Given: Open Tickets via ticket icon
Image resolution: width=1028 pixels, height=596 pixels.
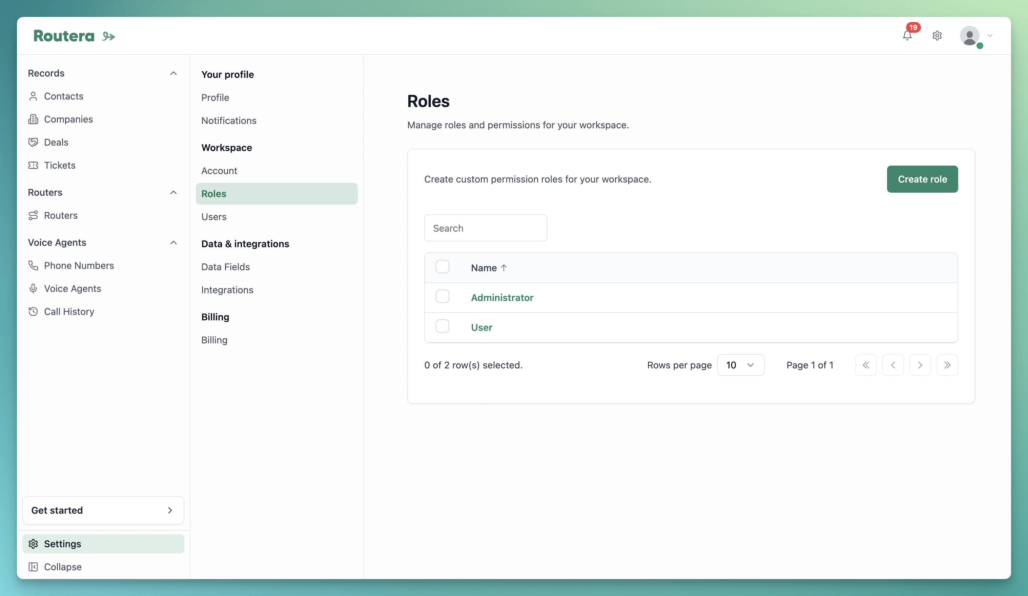Looking at the screenshot, I should pos(33,165).
